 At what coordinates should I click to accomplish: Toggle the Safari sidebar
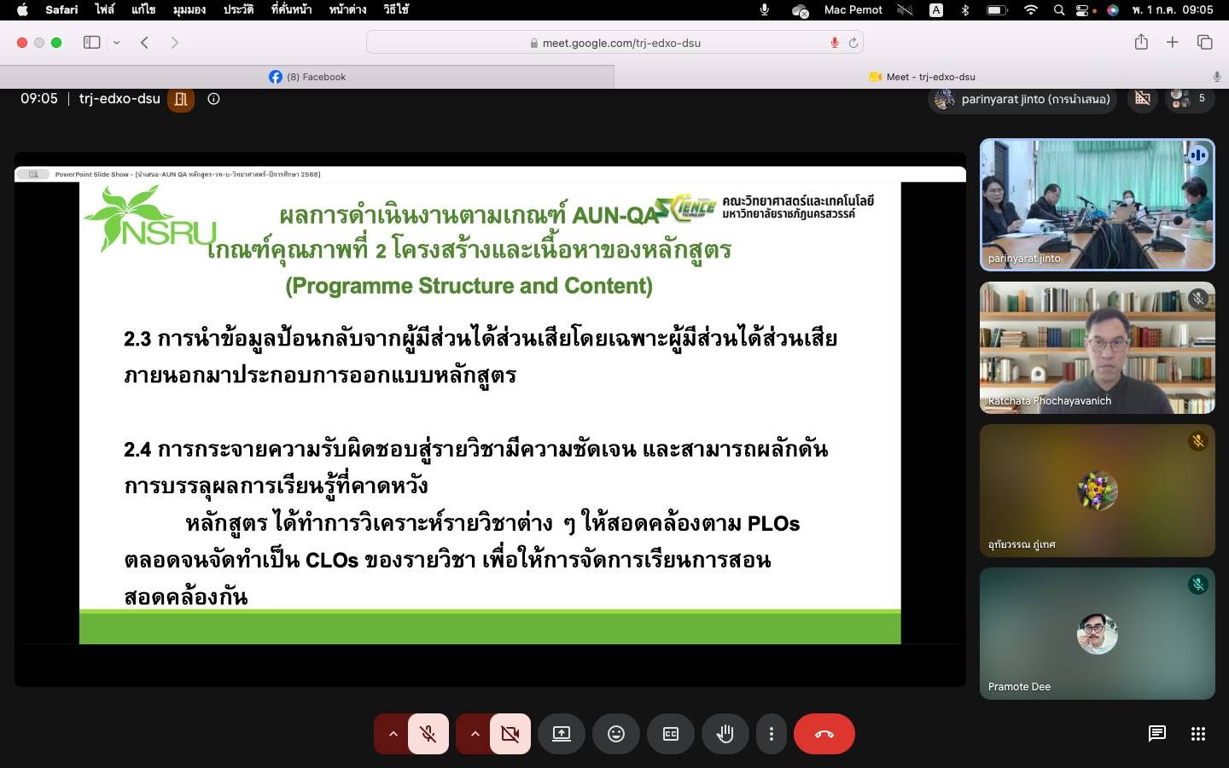click(92, 43)
